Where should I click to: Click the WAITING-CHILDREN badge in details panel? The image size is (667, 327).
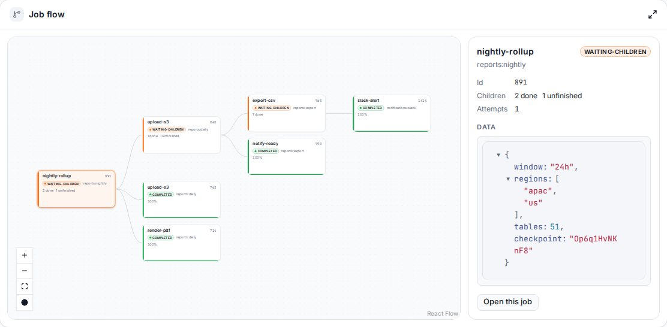615,52
